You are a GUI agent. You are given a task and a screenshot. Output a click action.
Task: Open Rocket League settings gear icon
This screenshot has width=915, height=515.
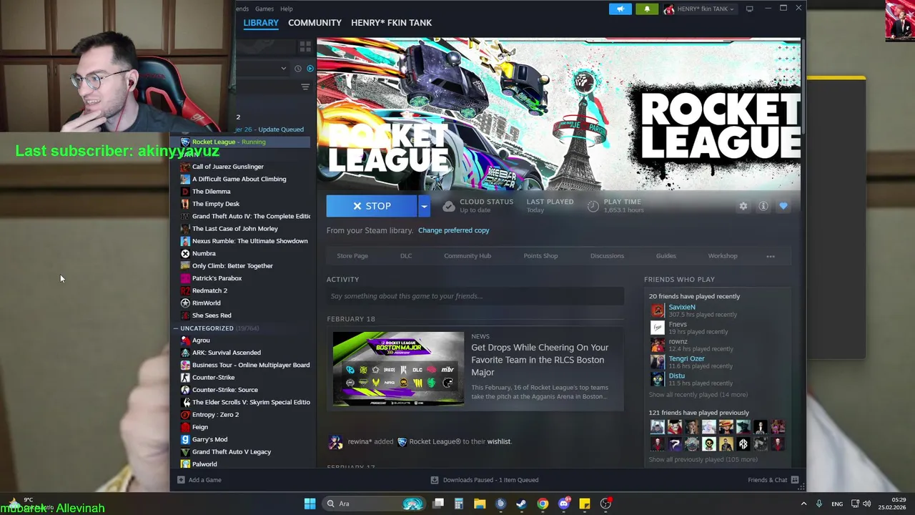743,206
